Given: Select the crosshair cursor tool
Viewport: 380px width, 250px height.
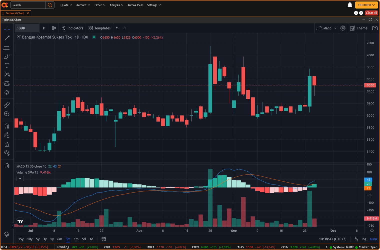Looking at the screenshot, I should 7,29.
